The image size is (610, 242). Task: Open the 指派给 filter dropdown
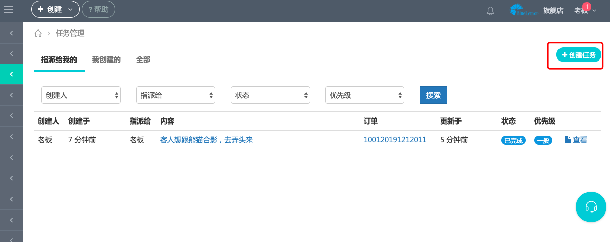point(175,95)
